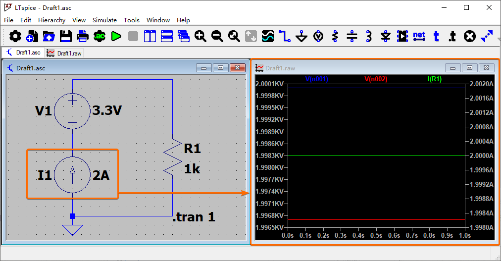The height and width of the screenshot is (261, 501).
Task: Minimize the Draft1.asc sub-window
Action: [204, 68]
